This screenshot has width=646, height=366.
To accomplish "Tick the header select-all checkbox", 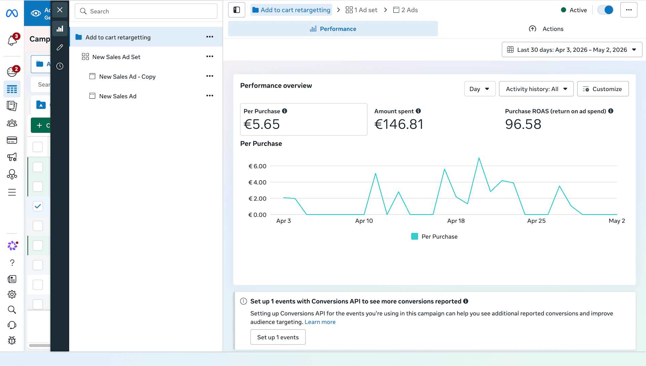I will (38, 147).
